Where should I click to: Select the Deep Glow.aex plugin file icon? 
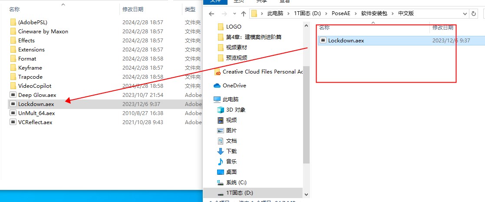click(x=13, y=95)
